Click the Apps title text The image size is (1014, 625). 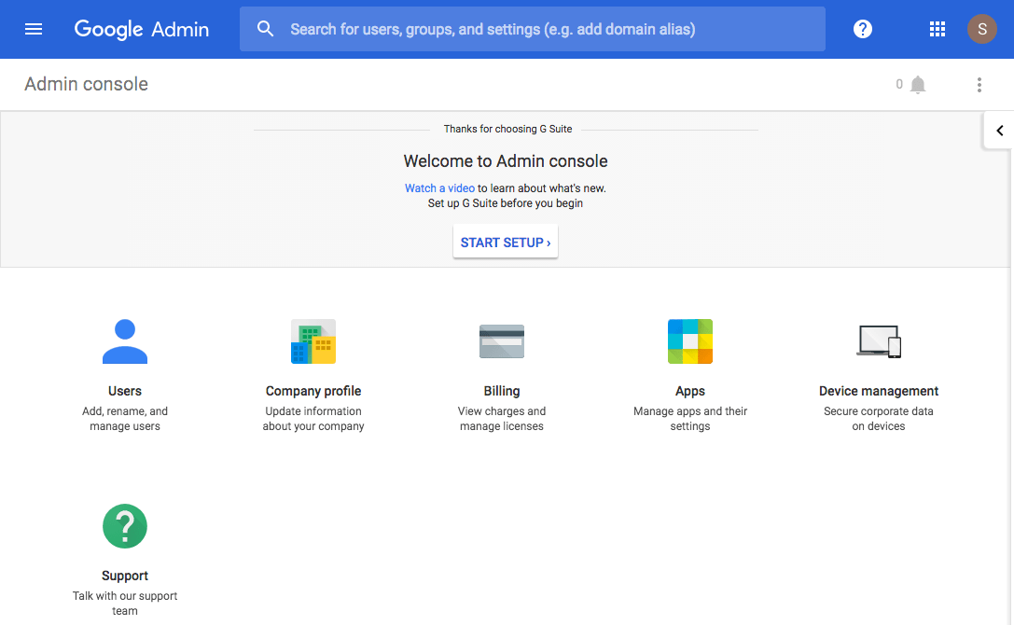(x=690, y=392)
